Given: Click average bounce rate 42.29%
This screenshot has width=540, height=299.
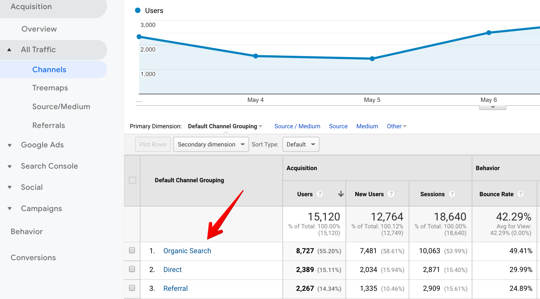Looking at the screenshot, I should pos(514,217).
